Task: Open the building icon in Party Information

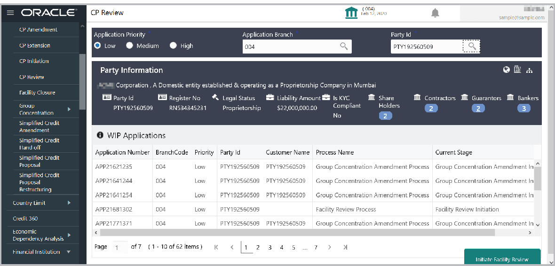Action: pos(517,70)
